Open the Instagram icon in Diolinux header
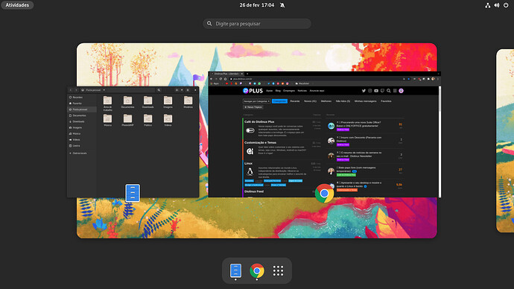 pyautogui.click(x=369, y=91)
